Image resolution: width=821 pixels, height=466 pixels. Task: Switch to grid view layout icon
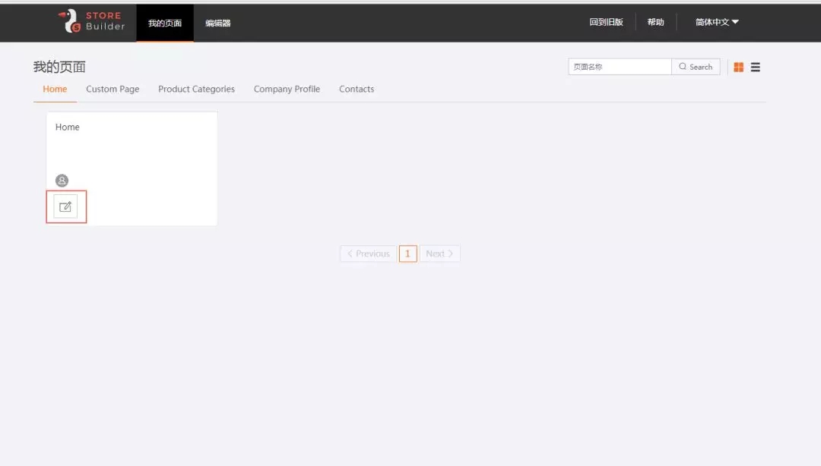point(738,67)
